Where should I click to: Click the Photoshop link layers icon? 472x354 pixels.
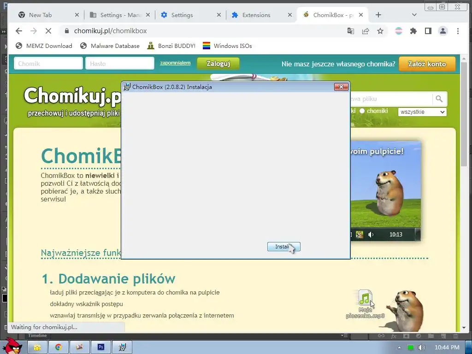click(381, 336)
